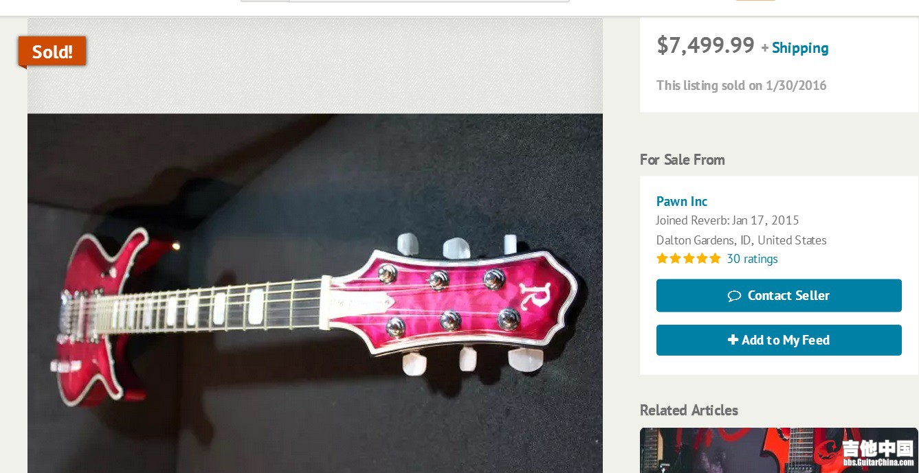Screen dimensions: 919x473
Task: Click the bbs.GuitarChina.com watermark text
Action: 878,463
